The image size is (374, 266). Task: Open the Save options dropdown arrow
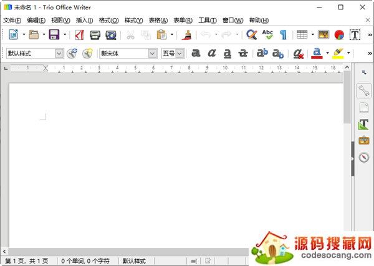tap(65, 34)
